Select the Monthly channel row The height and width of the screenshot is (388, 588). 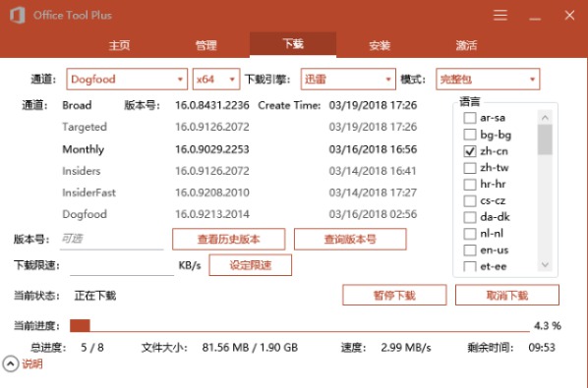click(84, 149)
